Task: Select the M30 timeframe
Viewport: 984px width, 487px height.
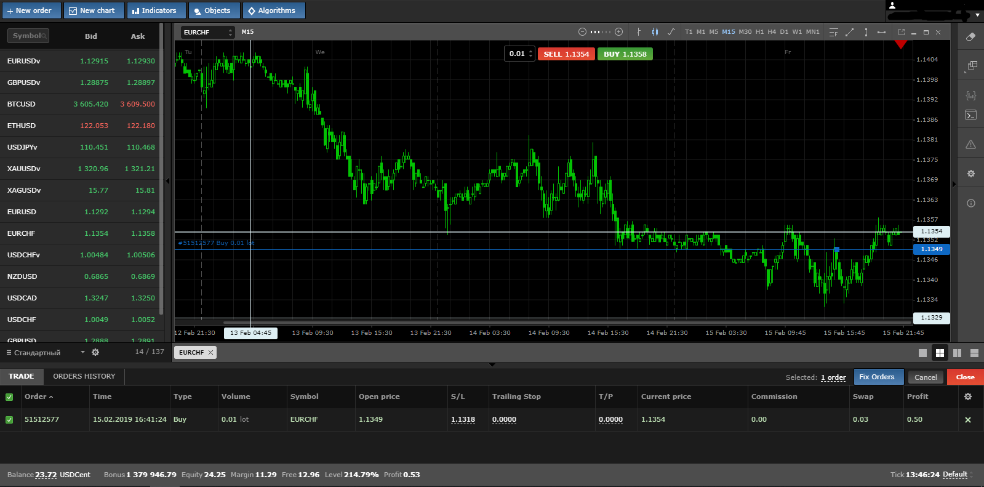Action: [x=745, y=32]
